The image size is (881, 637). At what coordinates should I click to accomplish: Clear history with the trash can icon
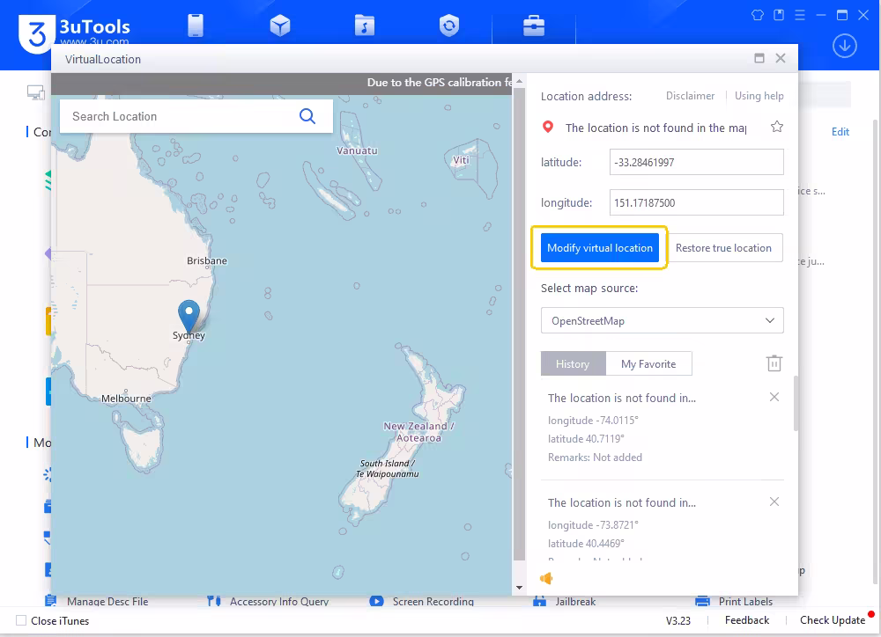coord(774,363)
